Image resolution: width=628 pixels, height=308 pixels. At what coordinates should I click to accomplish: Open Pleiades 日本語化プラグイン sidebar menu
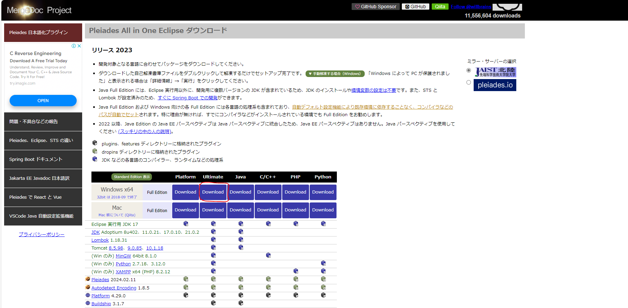(x=43, y=33)
